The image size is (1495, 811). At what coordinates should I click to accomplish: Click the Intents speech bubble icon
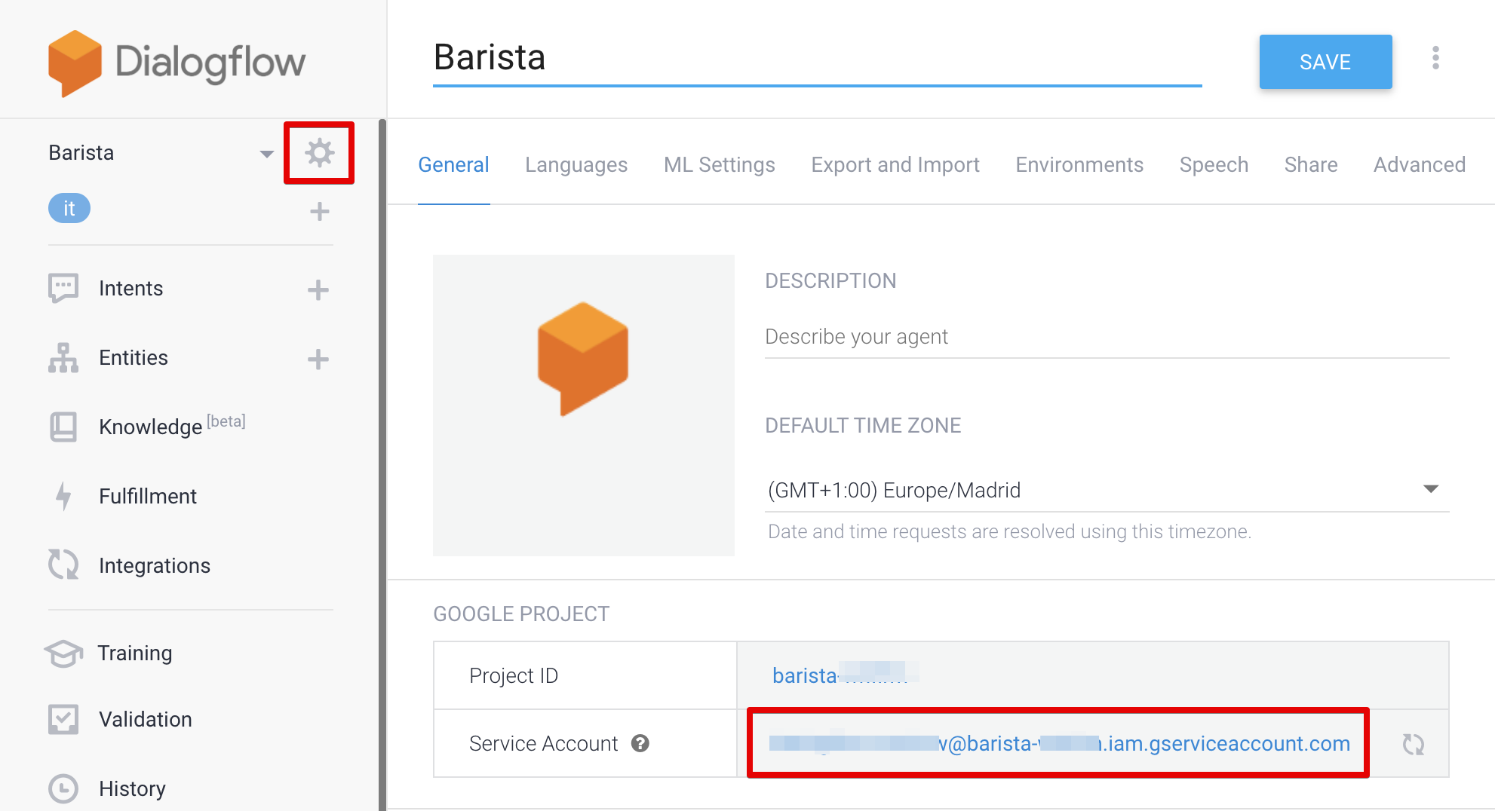63,288
